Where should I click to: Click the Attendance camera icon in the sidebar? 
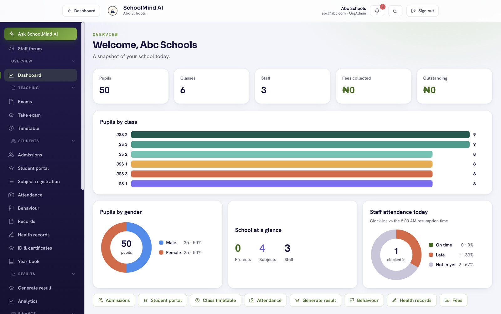pyautogui.click(x=11, y=195)
